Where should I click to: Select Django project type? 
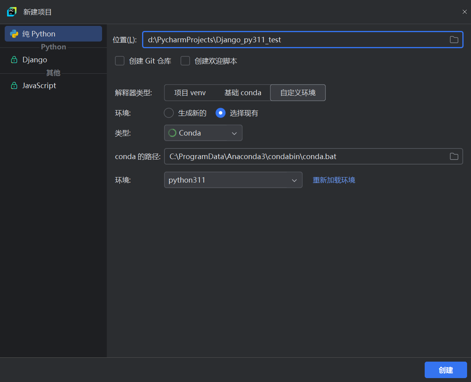coord(53,60)
